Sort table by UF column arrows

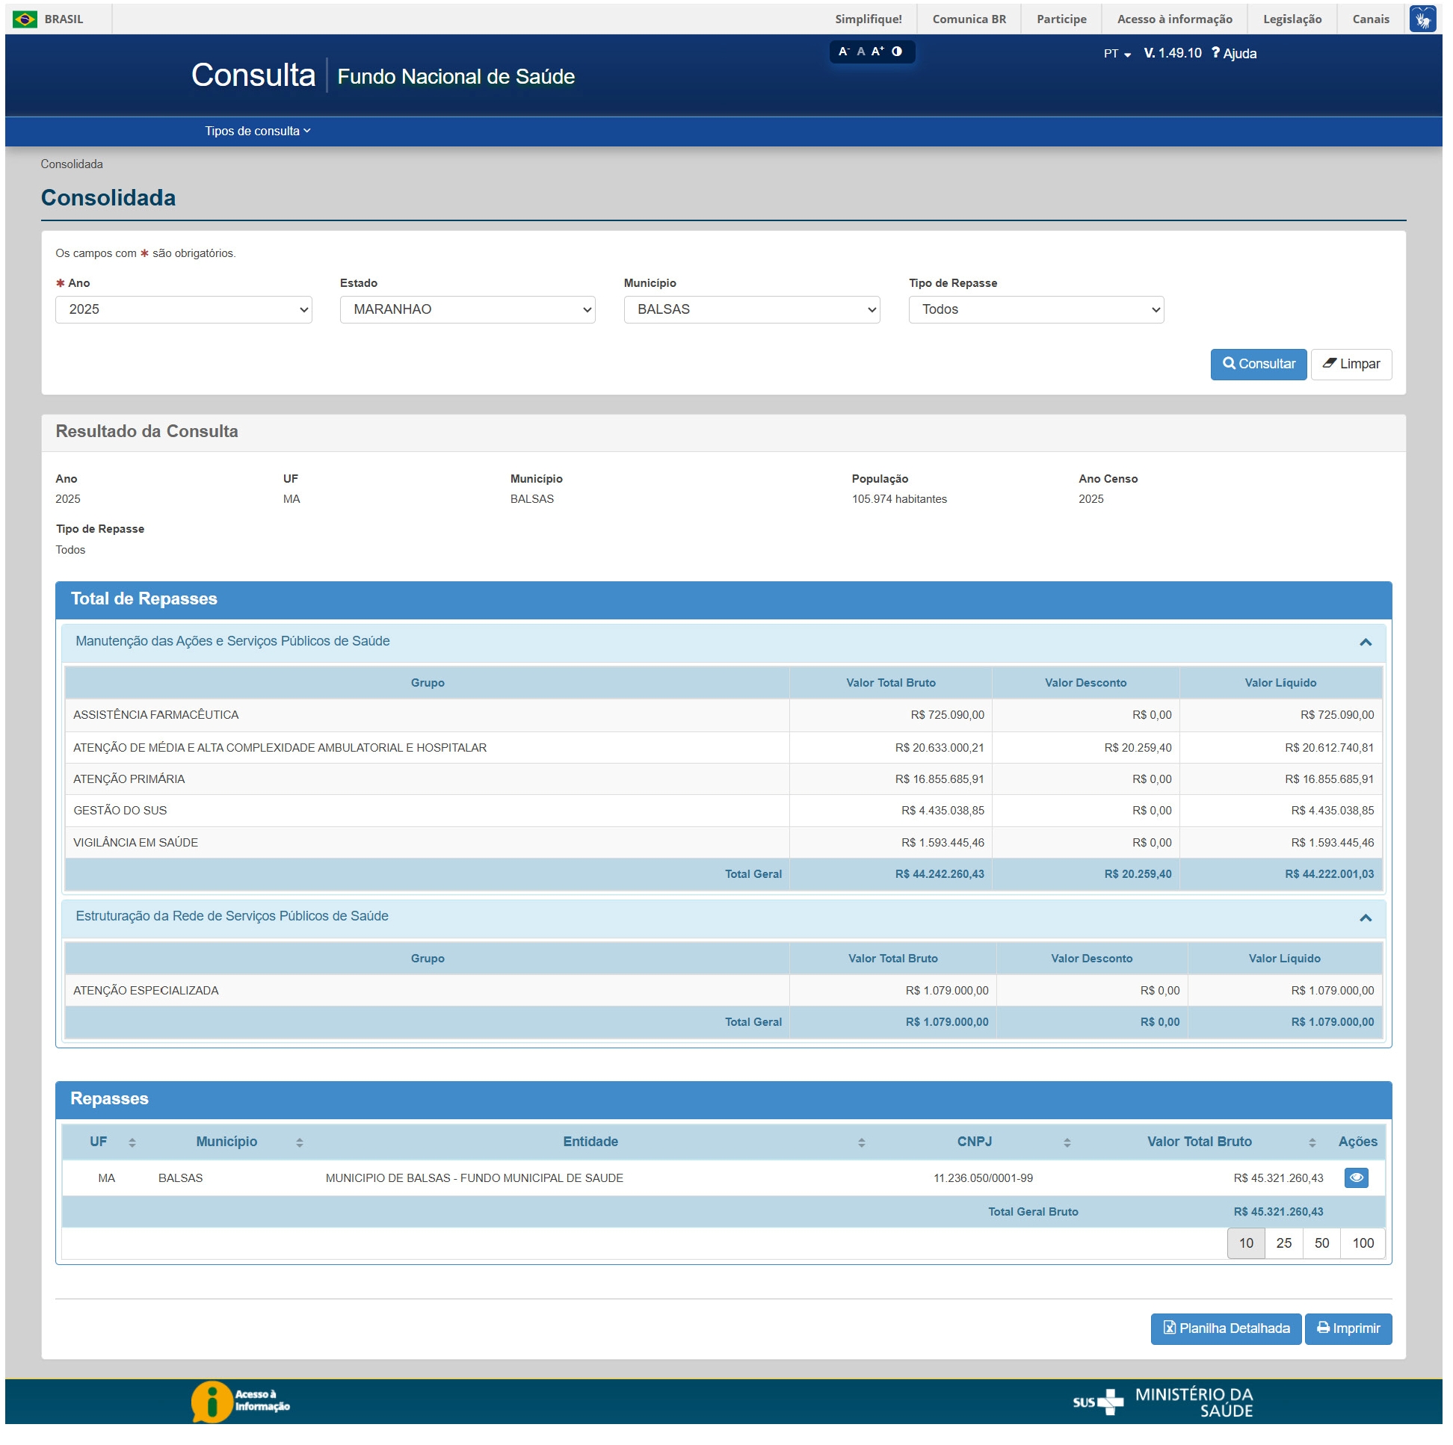tap(132, 1142)
